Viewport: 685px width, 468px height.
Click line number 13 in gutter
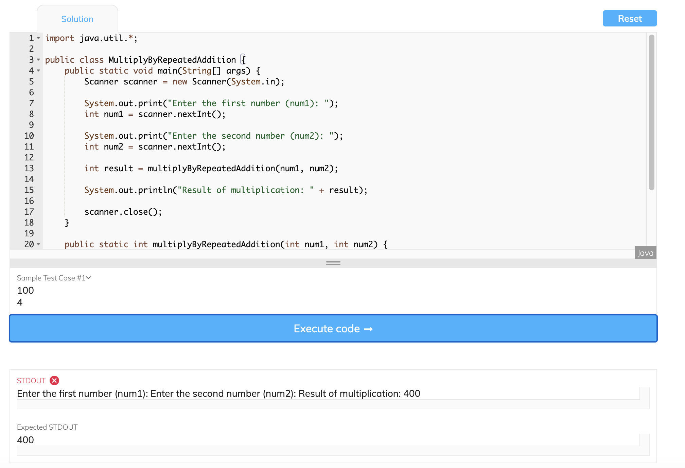click(x=29, y=168)
